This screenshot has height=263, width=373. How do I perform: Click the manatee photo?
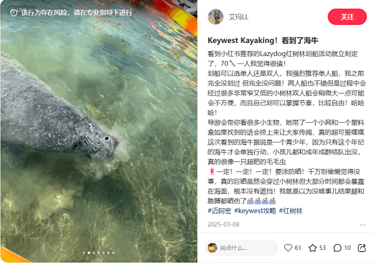pyautogui.click(x=99, y=131)
